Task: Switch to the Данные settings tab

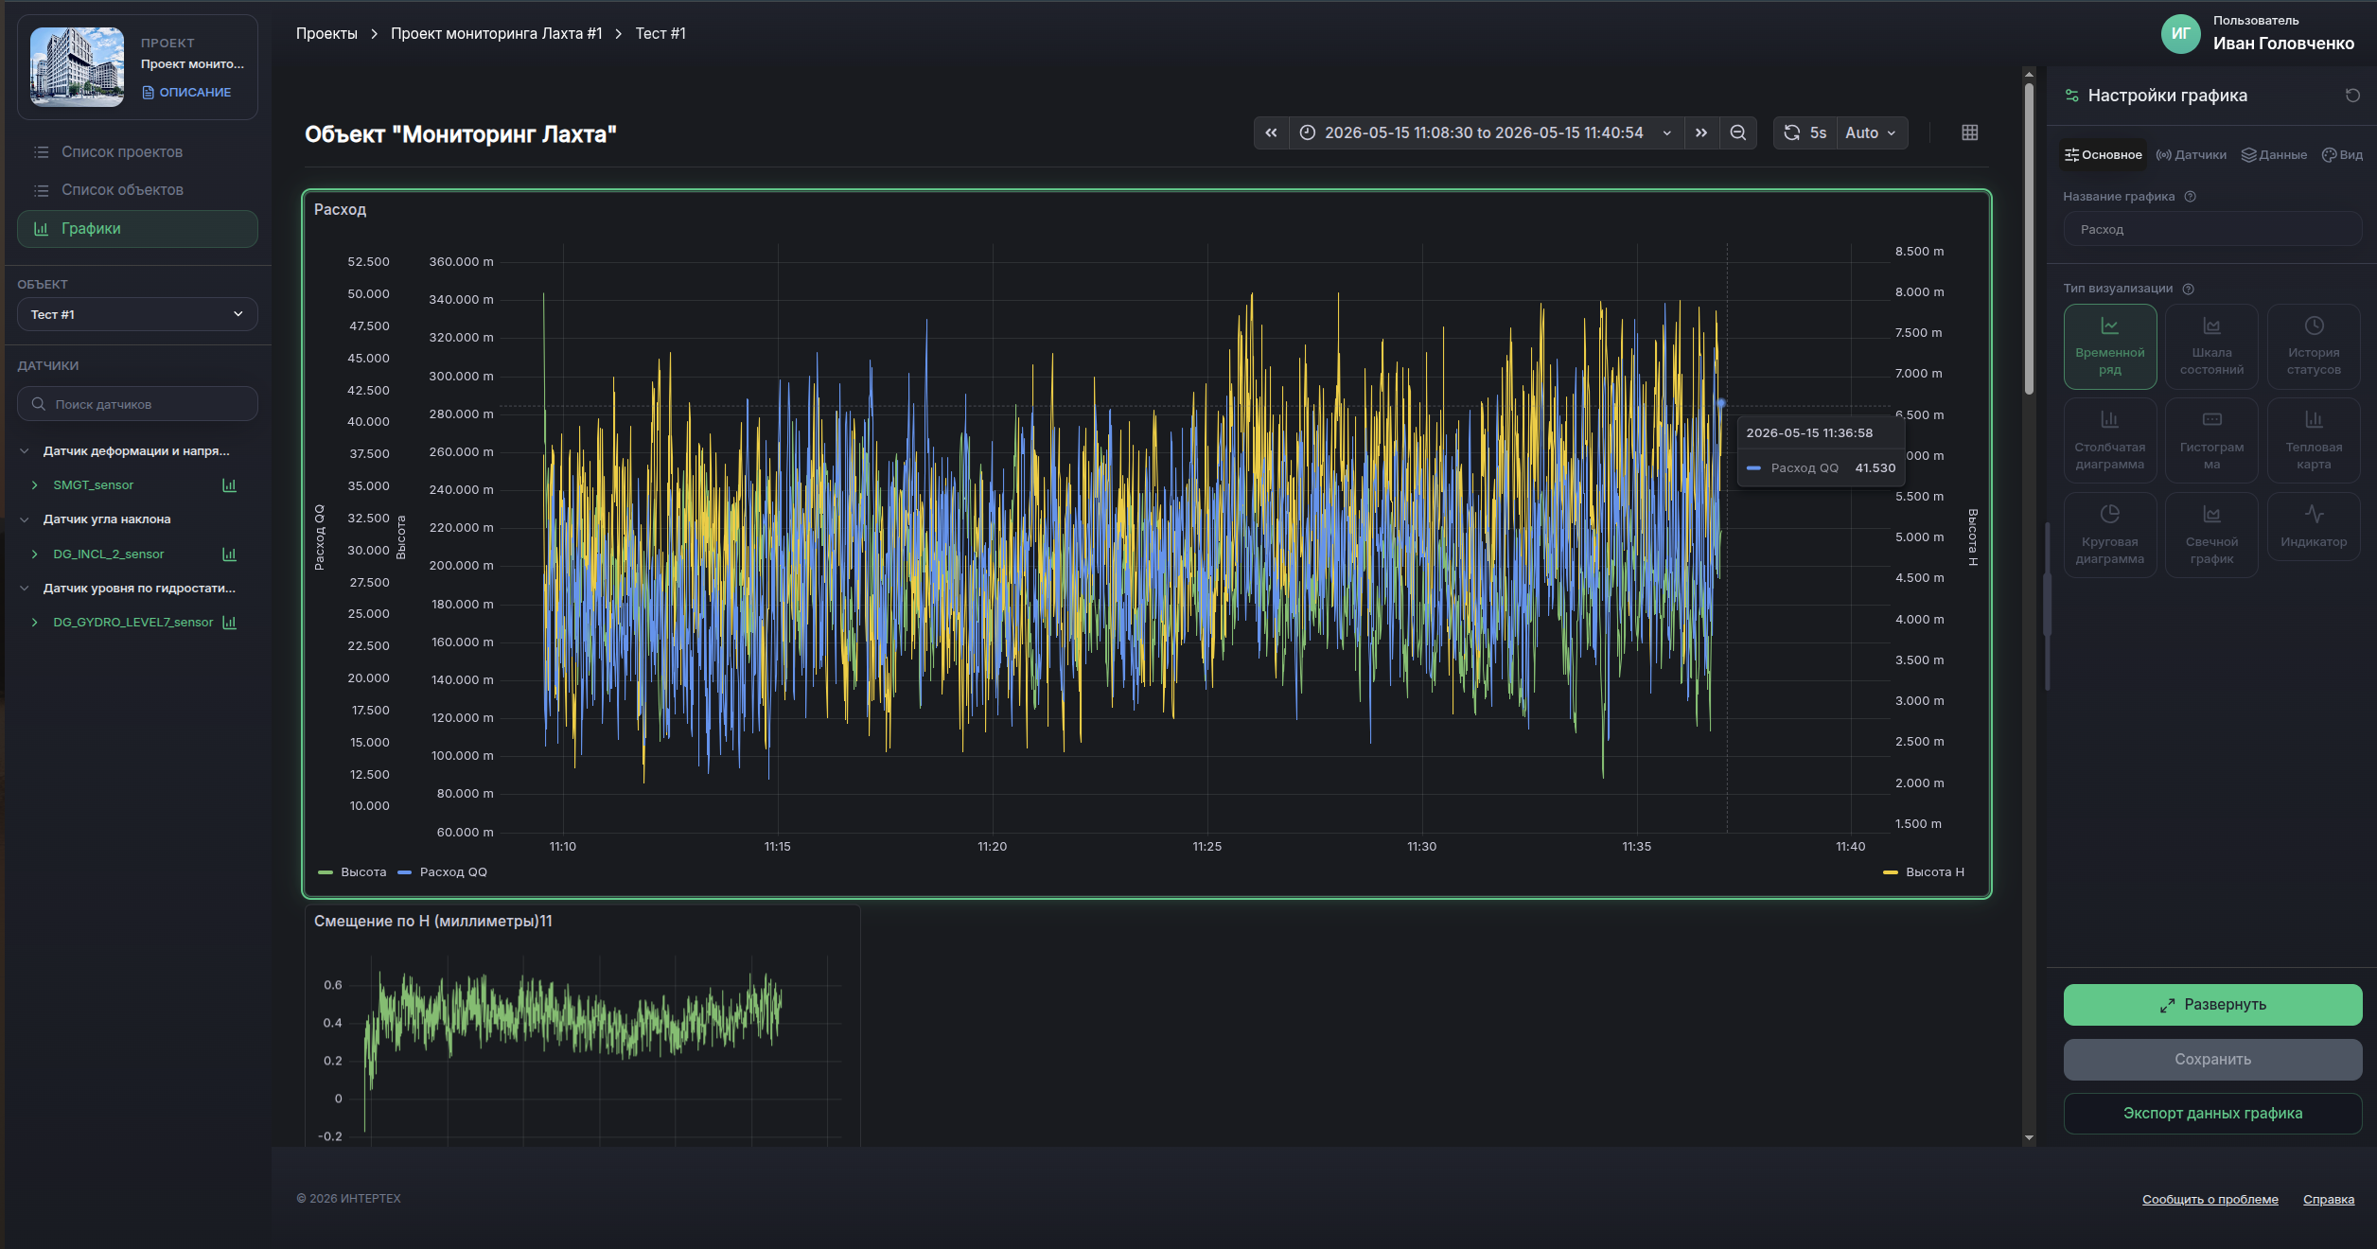Action: 2274,155
